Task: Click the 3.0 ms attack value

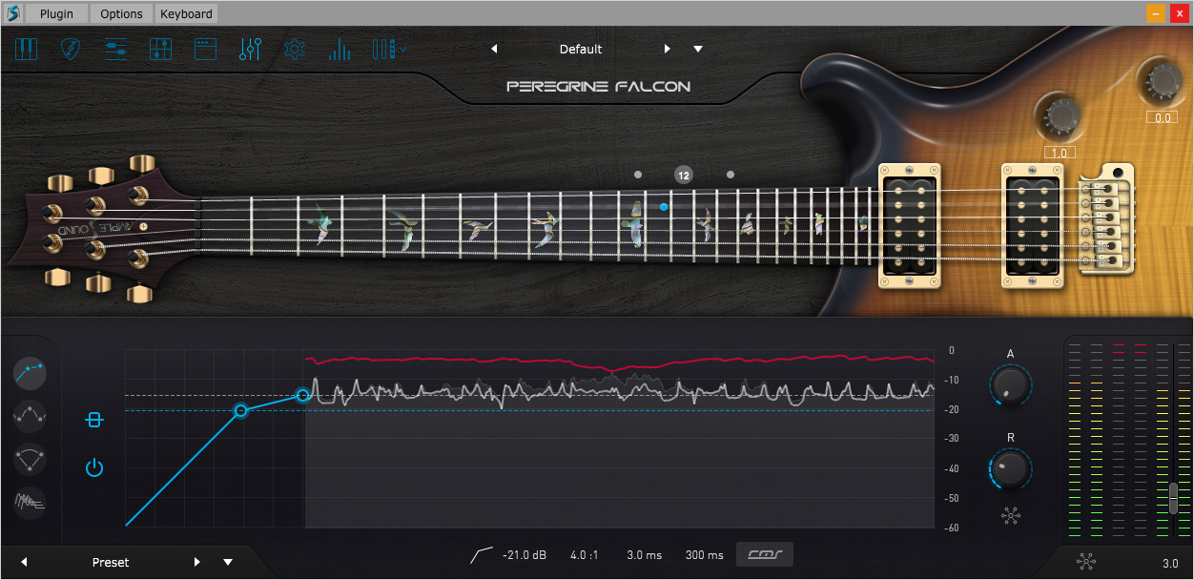Action: [644, 554]
